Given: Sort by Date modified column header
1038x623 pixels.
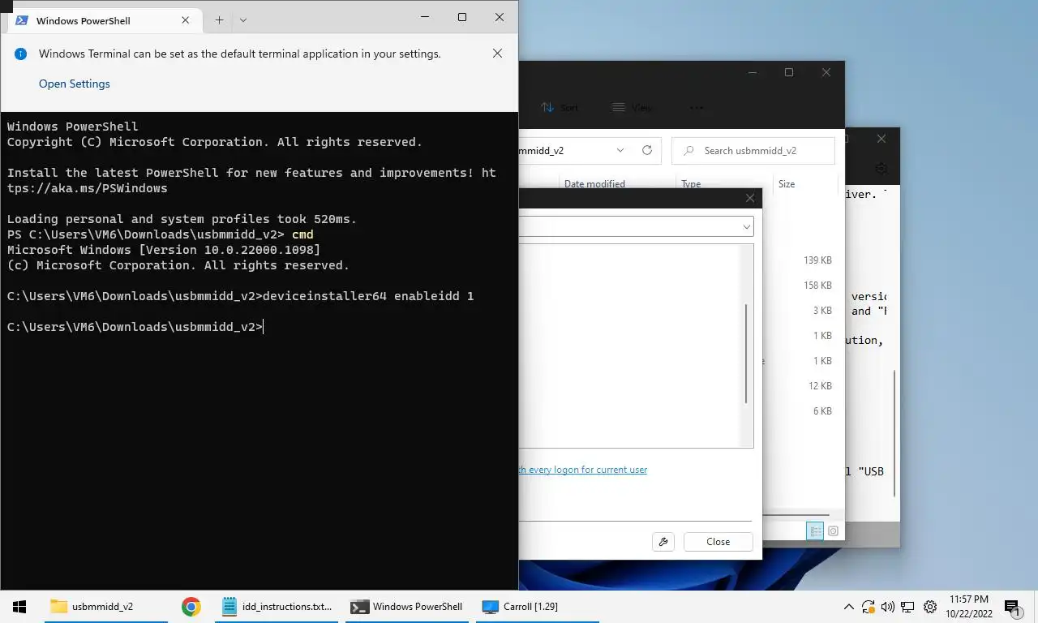Looking at the screenshot, I should (x=594, y=184).
